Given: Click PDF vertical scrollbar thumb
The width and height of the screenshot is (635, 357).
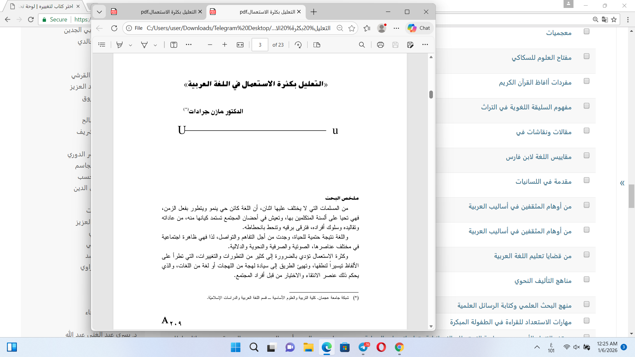Looking at the screenshot, I should [431, 95].
